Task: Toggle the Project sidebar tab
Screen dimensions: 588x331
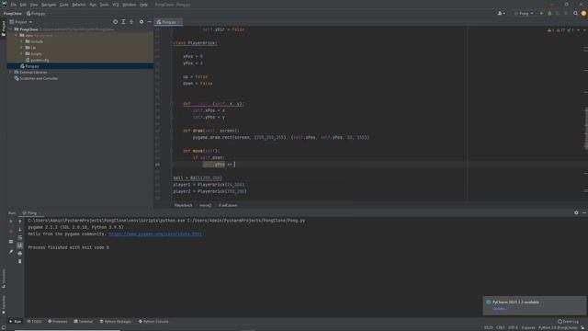Action: (x=4, y=29)
